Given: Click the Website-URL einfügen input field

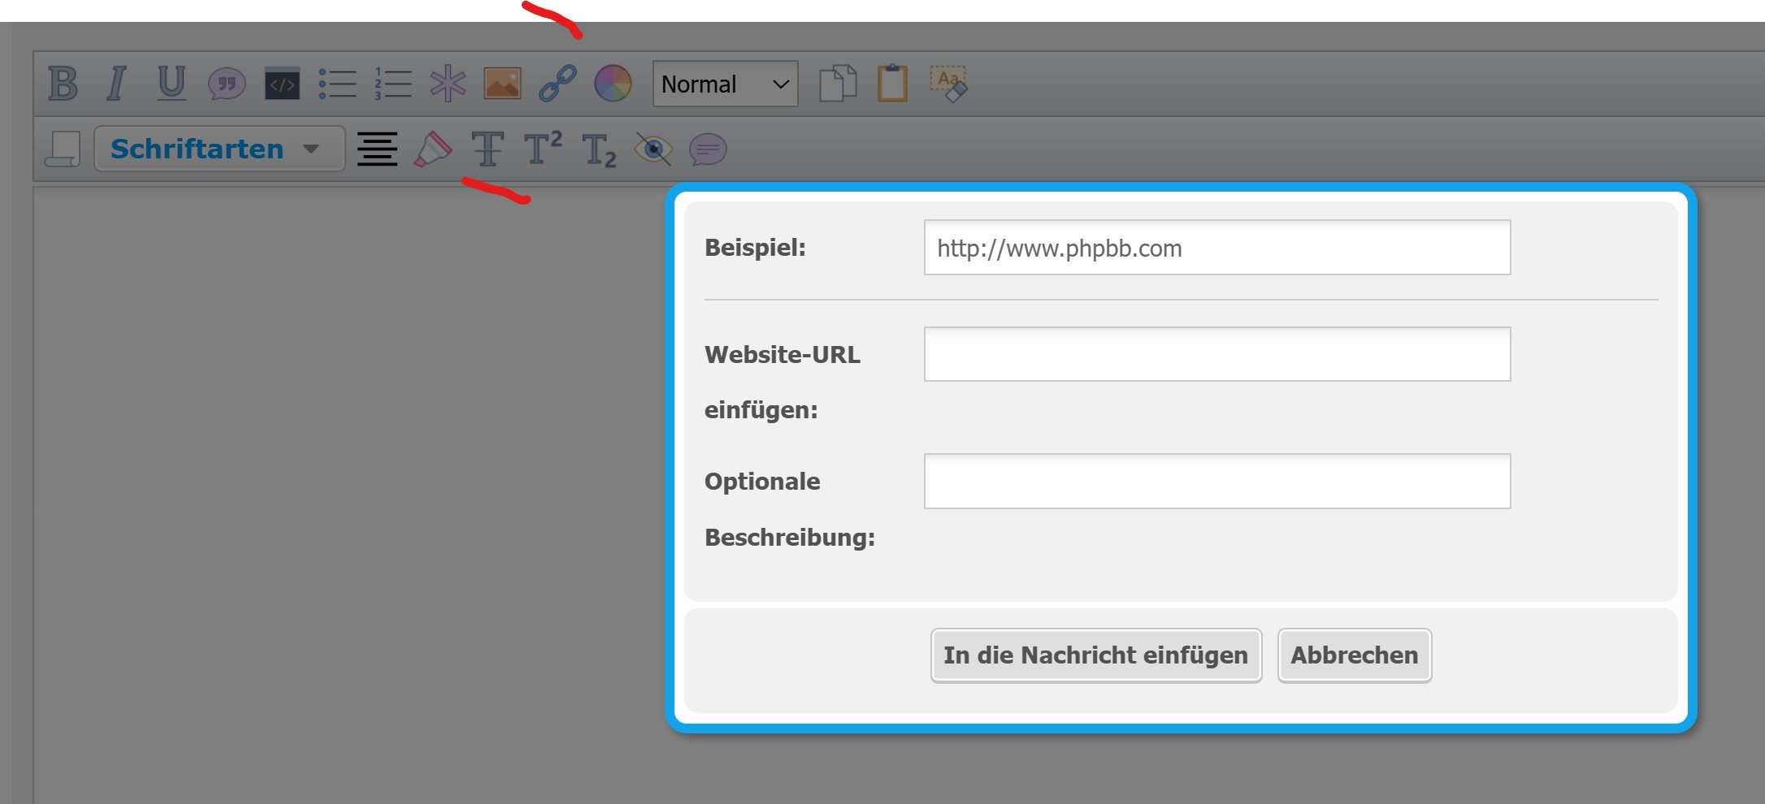Looking at the screenshot, I should coord(1216,354).
